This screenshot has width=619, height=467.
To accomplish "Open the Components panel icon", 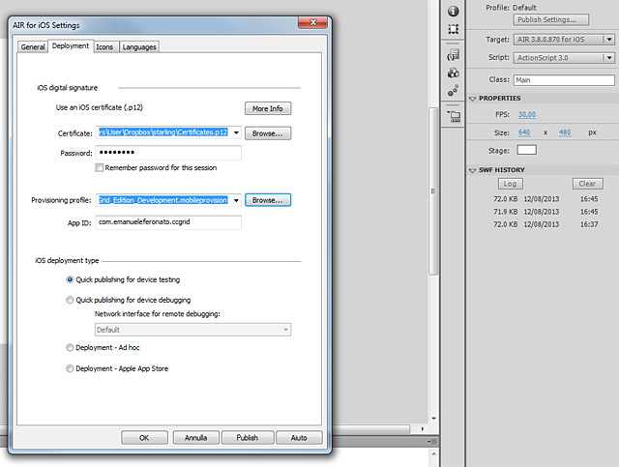I will 453,73.
